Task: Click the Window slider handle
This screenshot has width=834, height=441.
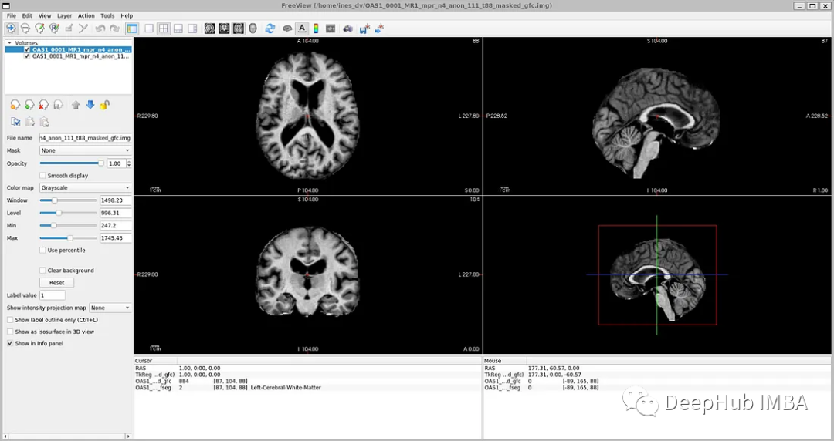Action: tap(54, 200)
